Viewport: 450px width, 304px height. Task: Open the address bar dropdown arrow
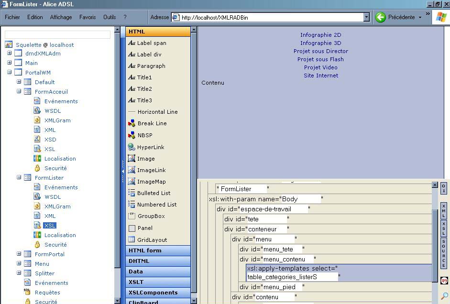point(366,17)
